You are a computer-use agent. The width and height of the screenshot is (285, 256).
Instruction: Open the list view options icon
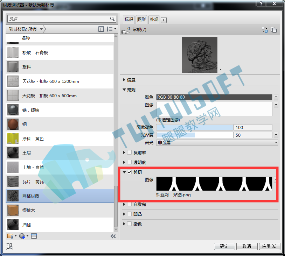(111, 29)
